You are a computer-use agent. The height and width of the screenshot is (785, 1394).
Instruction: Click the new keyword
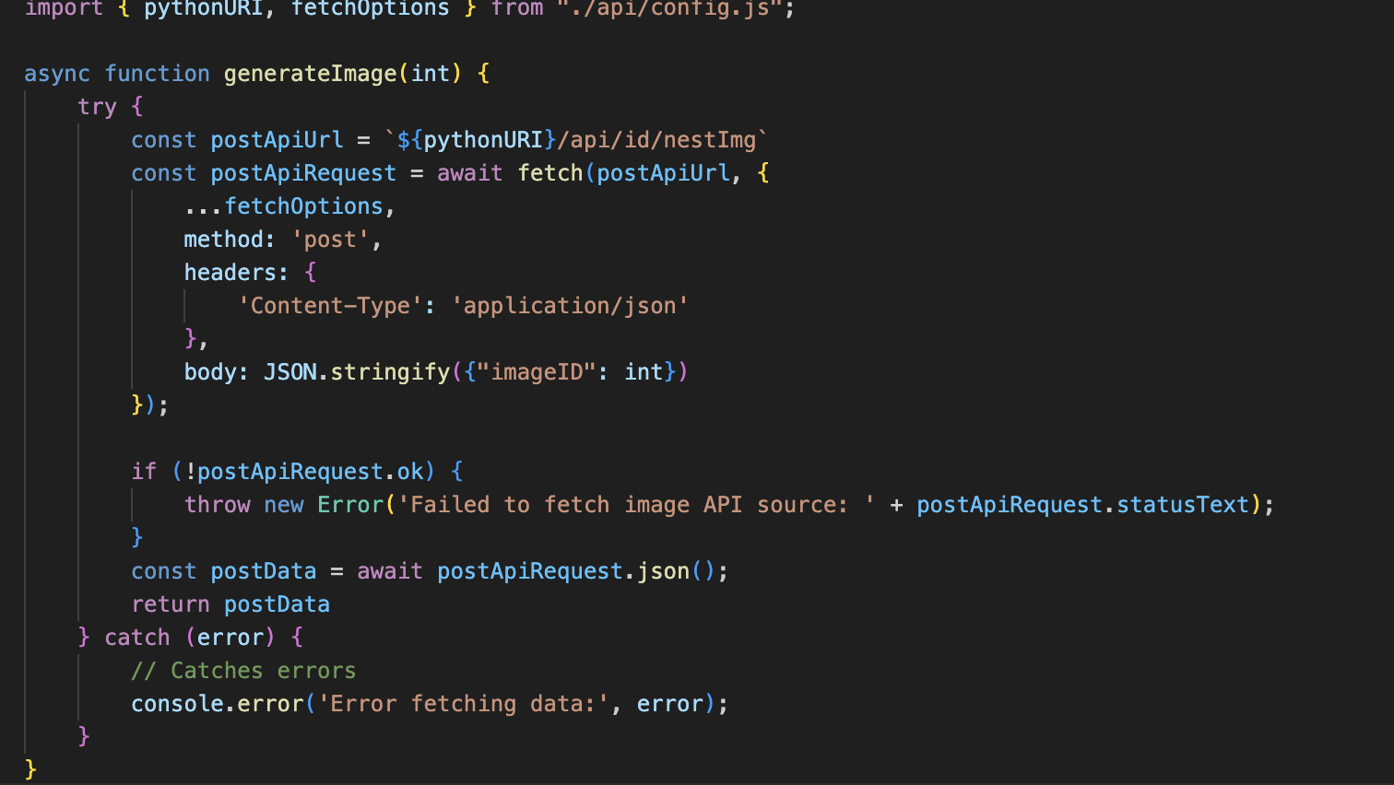[283, 505]
